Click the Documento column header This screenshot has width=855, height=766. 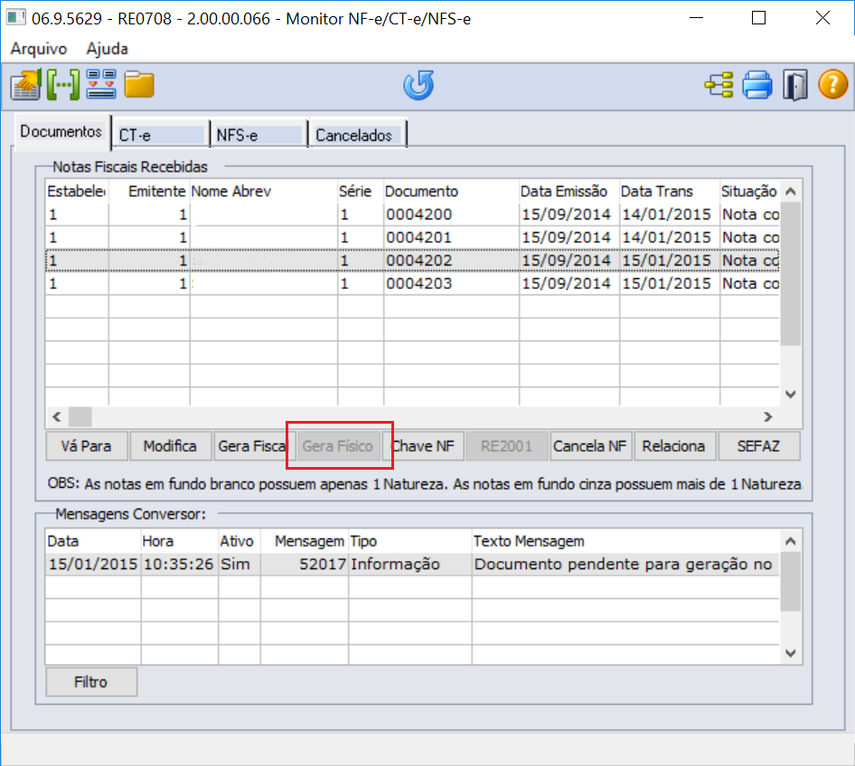[452, 191]
